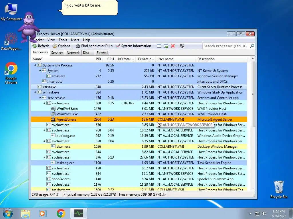Select the Interrupts row
The height and width of the screenshot is (219, 293).
click(139, 81)
